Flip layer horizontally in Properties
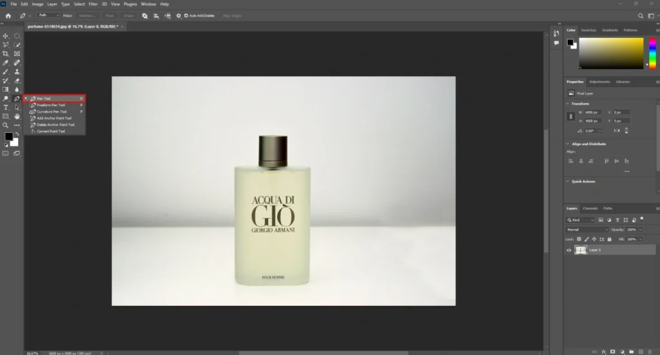 pos(617,131)
